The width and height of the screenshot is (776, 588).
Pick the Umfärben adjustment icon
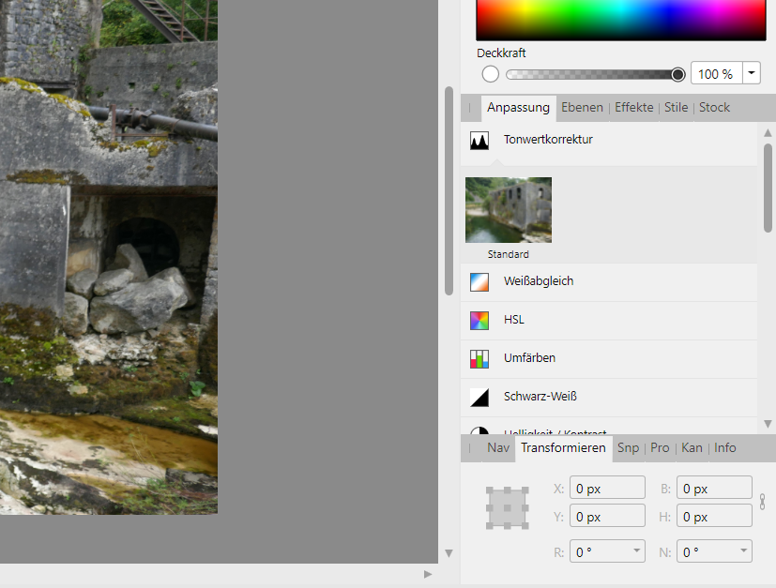(x=479, y=359)
